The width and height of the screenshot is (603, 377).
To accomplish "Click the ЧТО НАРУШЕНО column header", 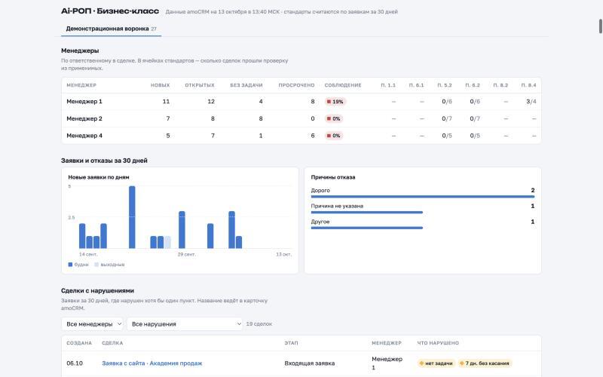I will pyautogui.click(x=438, y=343).
